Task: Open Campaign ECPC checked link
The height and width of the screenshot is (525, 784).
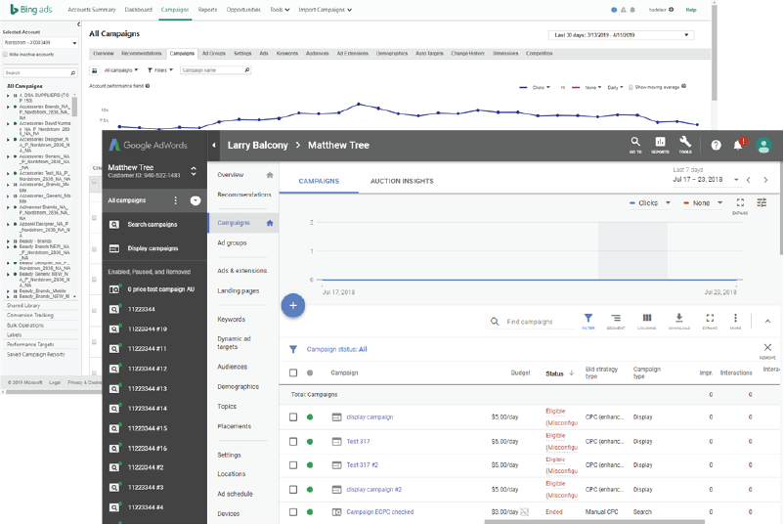Action: tap(380, 512)
